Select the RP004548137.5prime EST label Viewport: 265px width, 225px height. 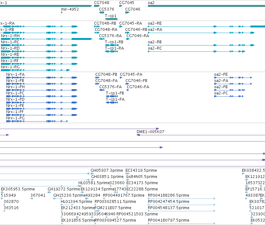pos(168,208)
